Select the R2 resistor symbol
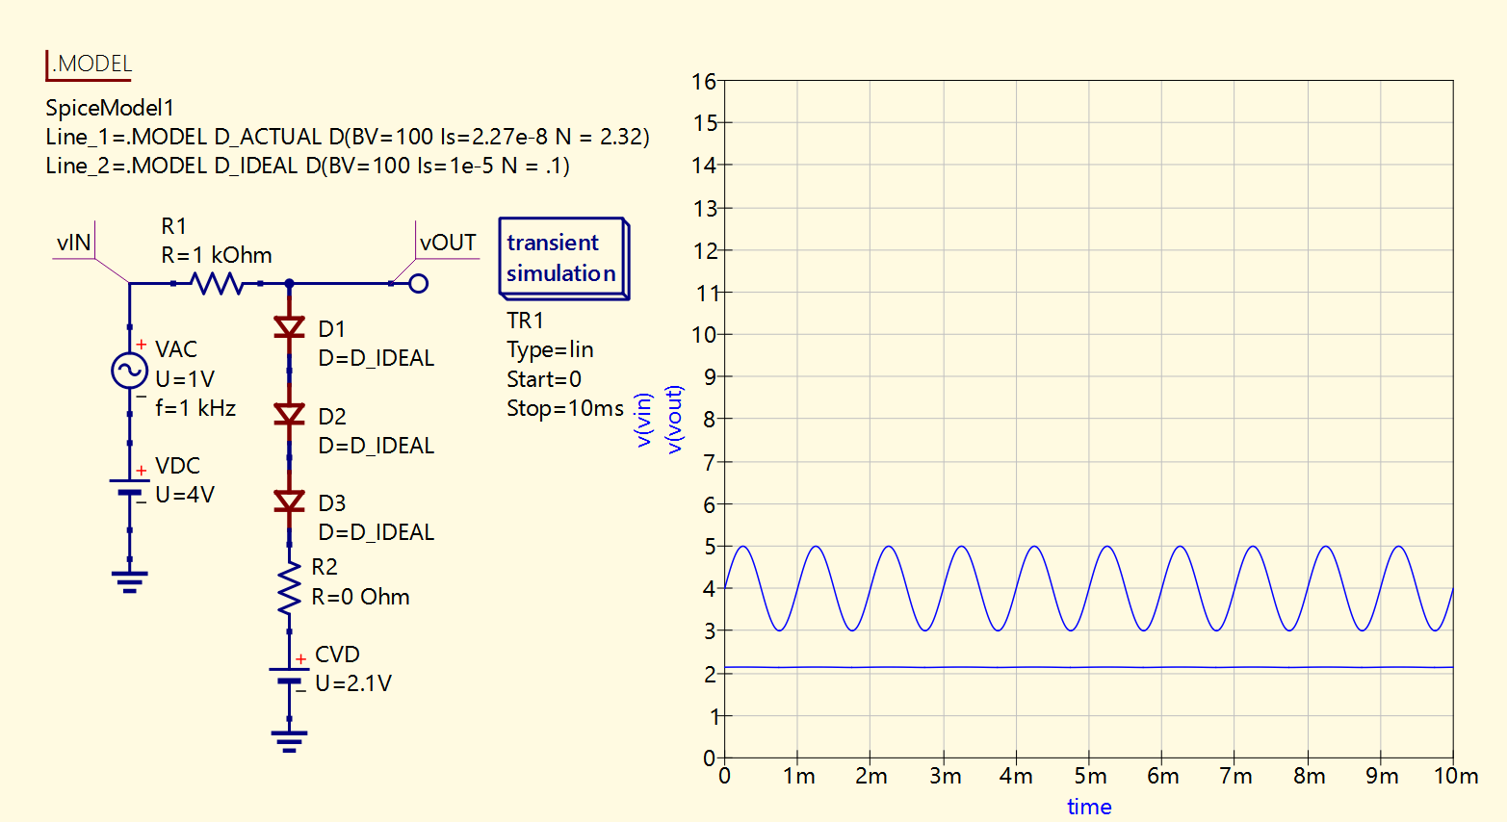The width and height of the screenshot is (1507, 822). 289,589
